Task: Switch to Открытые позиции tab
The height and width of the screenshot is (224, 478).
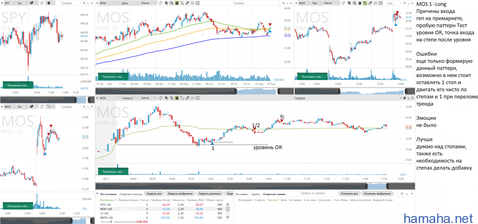Action: click(131, 194)
